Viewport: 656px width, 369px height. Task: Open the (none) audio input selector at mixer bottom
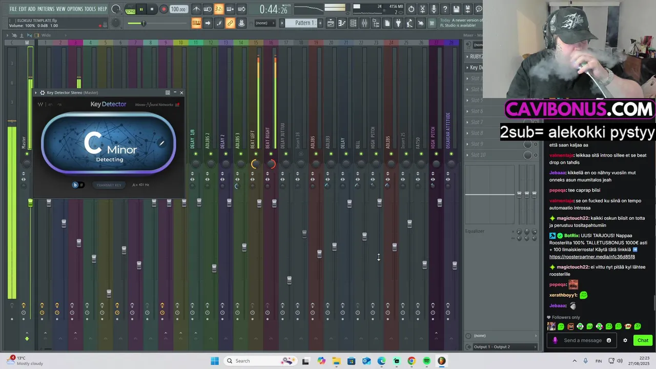[502, 336]
